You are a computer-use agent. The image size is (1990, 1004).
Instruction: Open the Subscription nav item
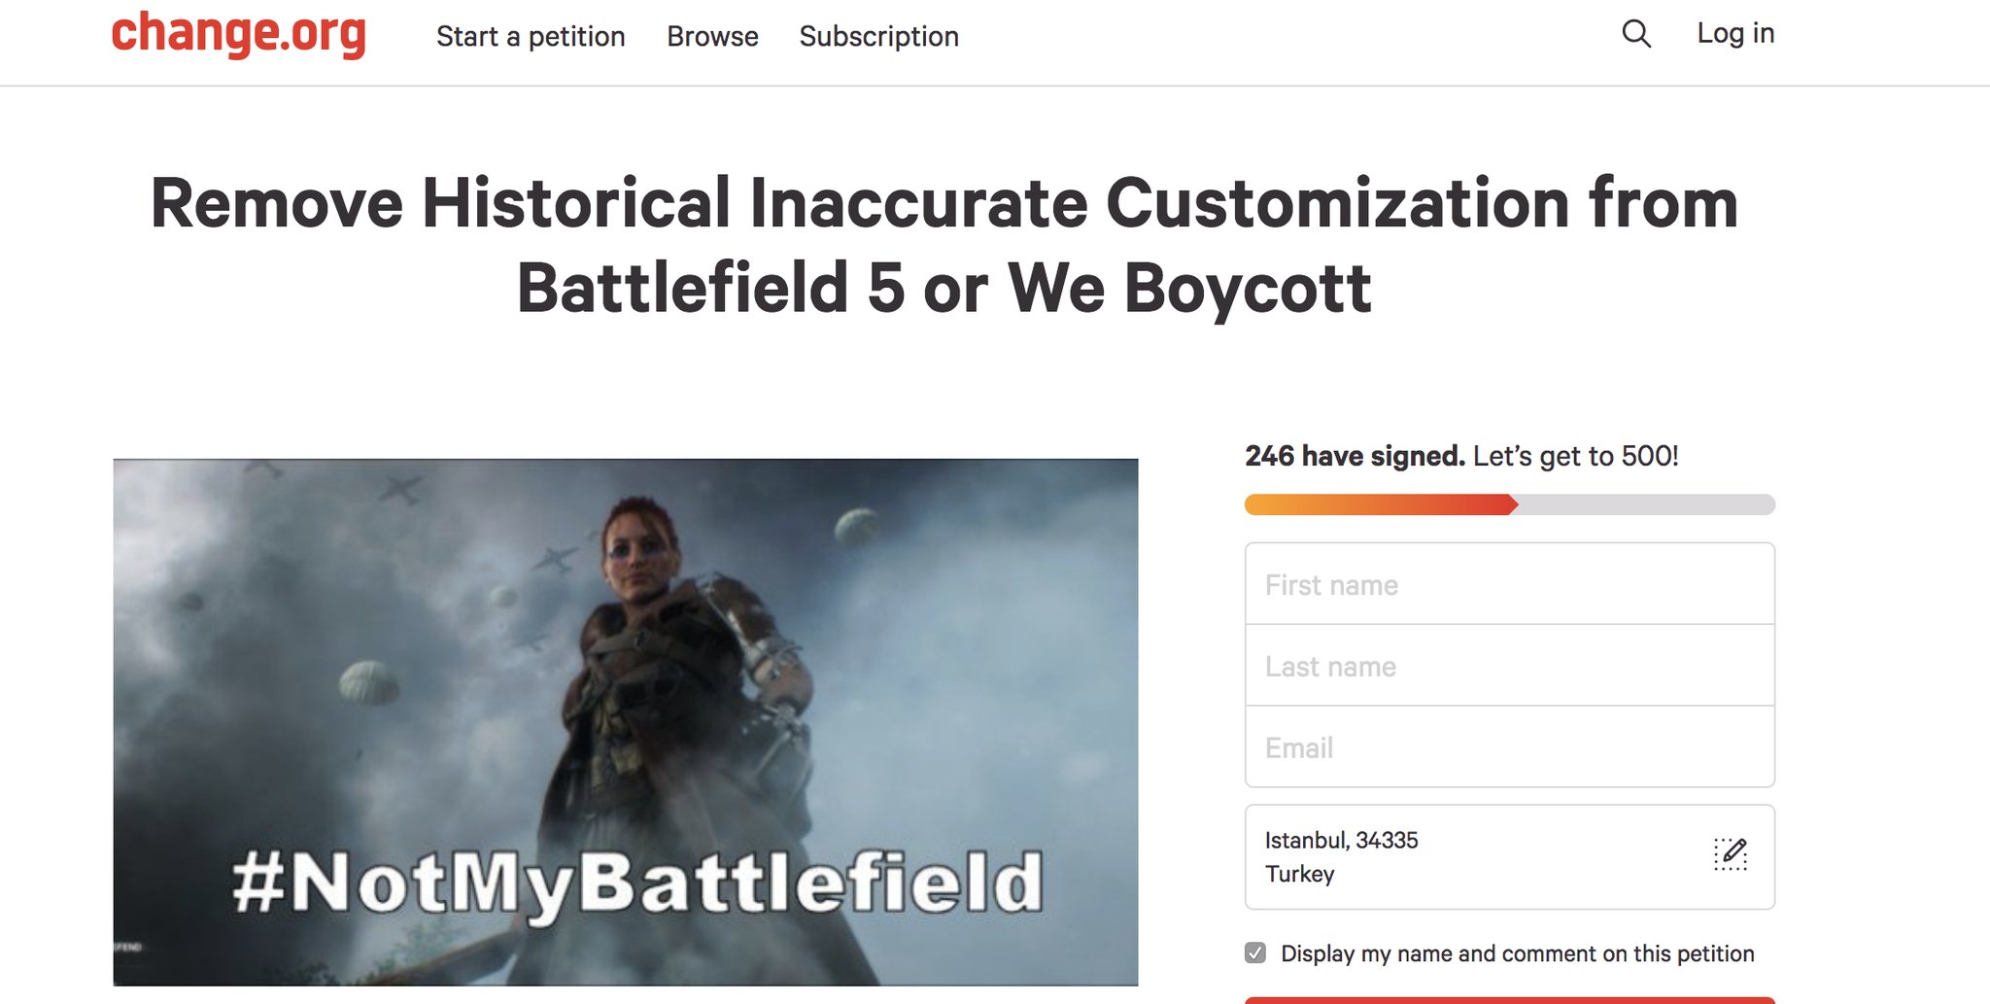878,37
